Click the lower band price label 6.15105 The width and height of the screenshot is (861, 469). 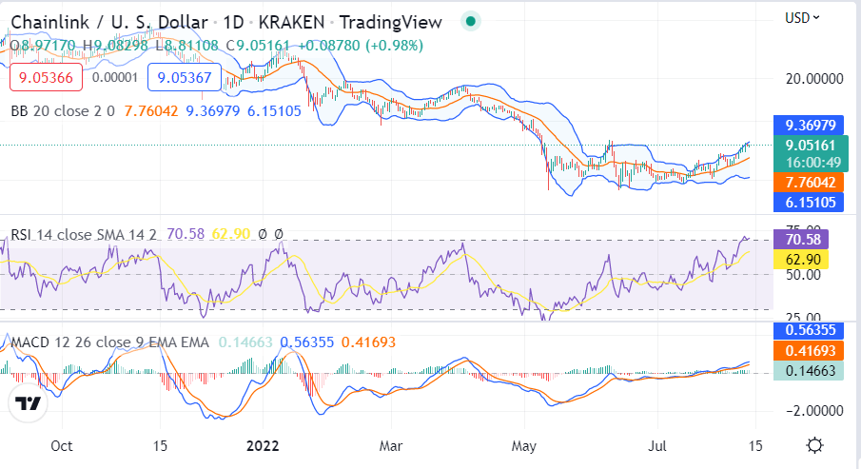pyautogui.click(x=809, y=202)
